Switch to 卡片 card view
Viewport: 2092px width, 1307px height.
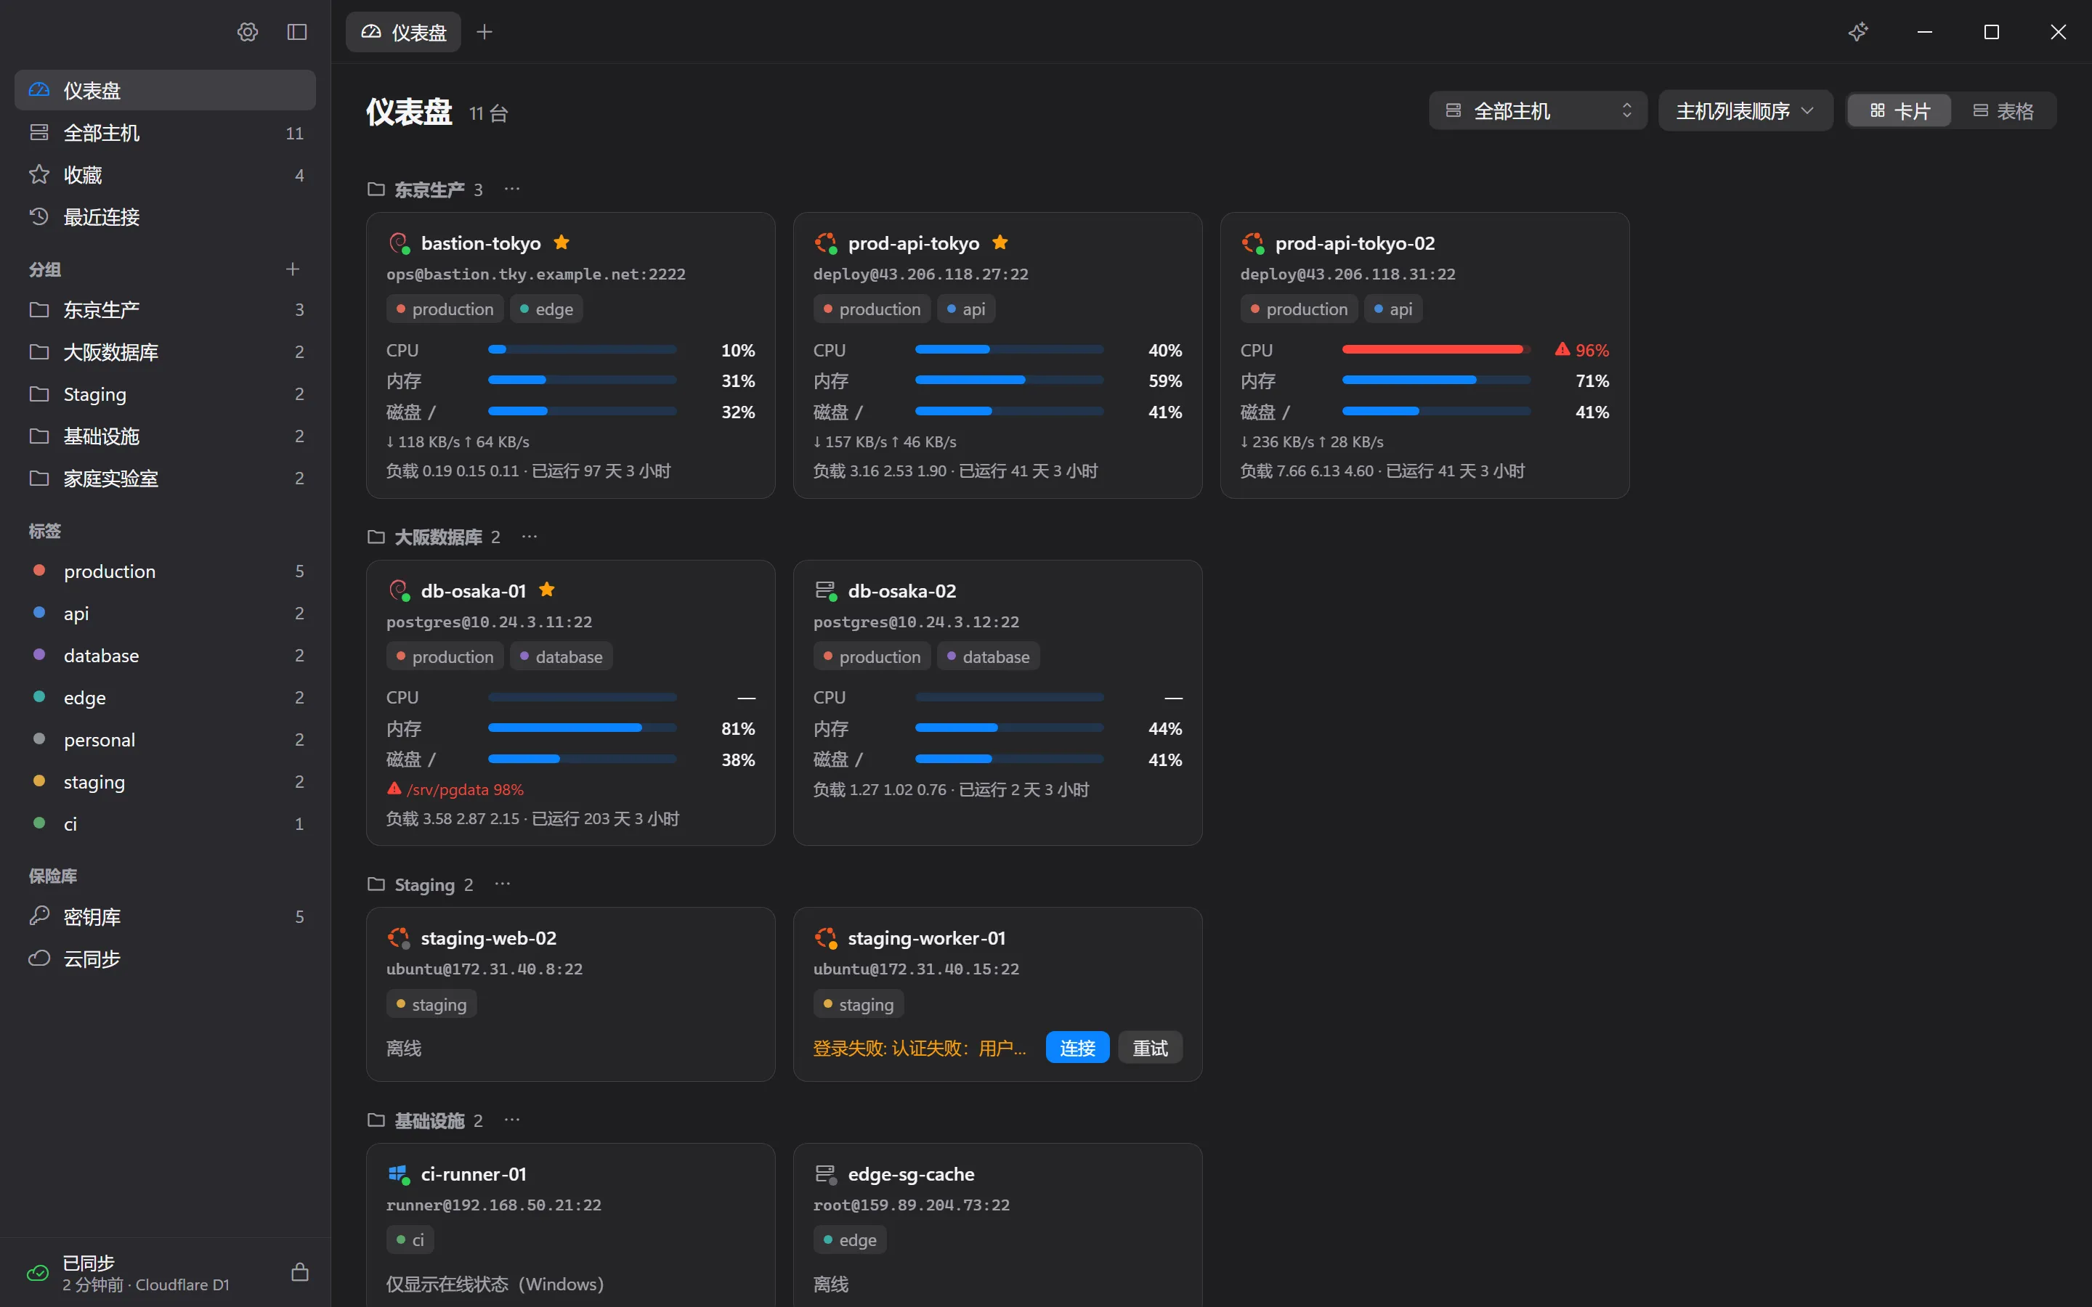pyautogui.click(x=1900, y=110)
